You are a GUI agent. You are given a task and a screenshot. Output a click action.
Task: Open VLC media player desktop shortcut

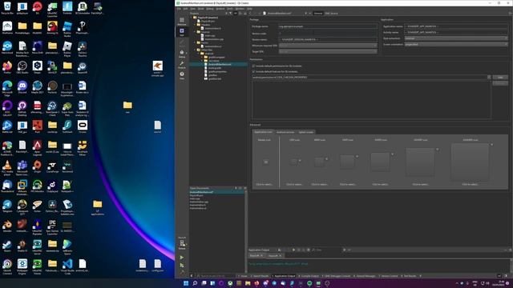click(7, 167)
